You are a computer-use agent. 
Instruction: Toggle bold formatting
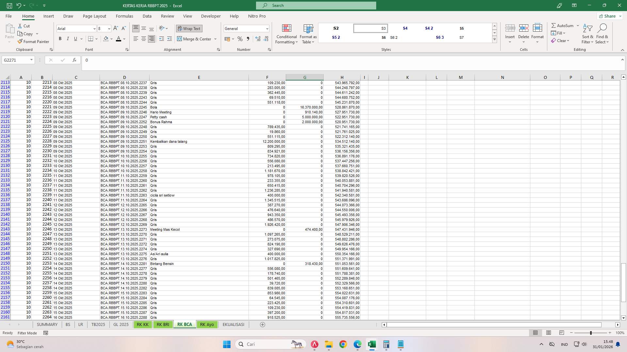tap(60, 39)
